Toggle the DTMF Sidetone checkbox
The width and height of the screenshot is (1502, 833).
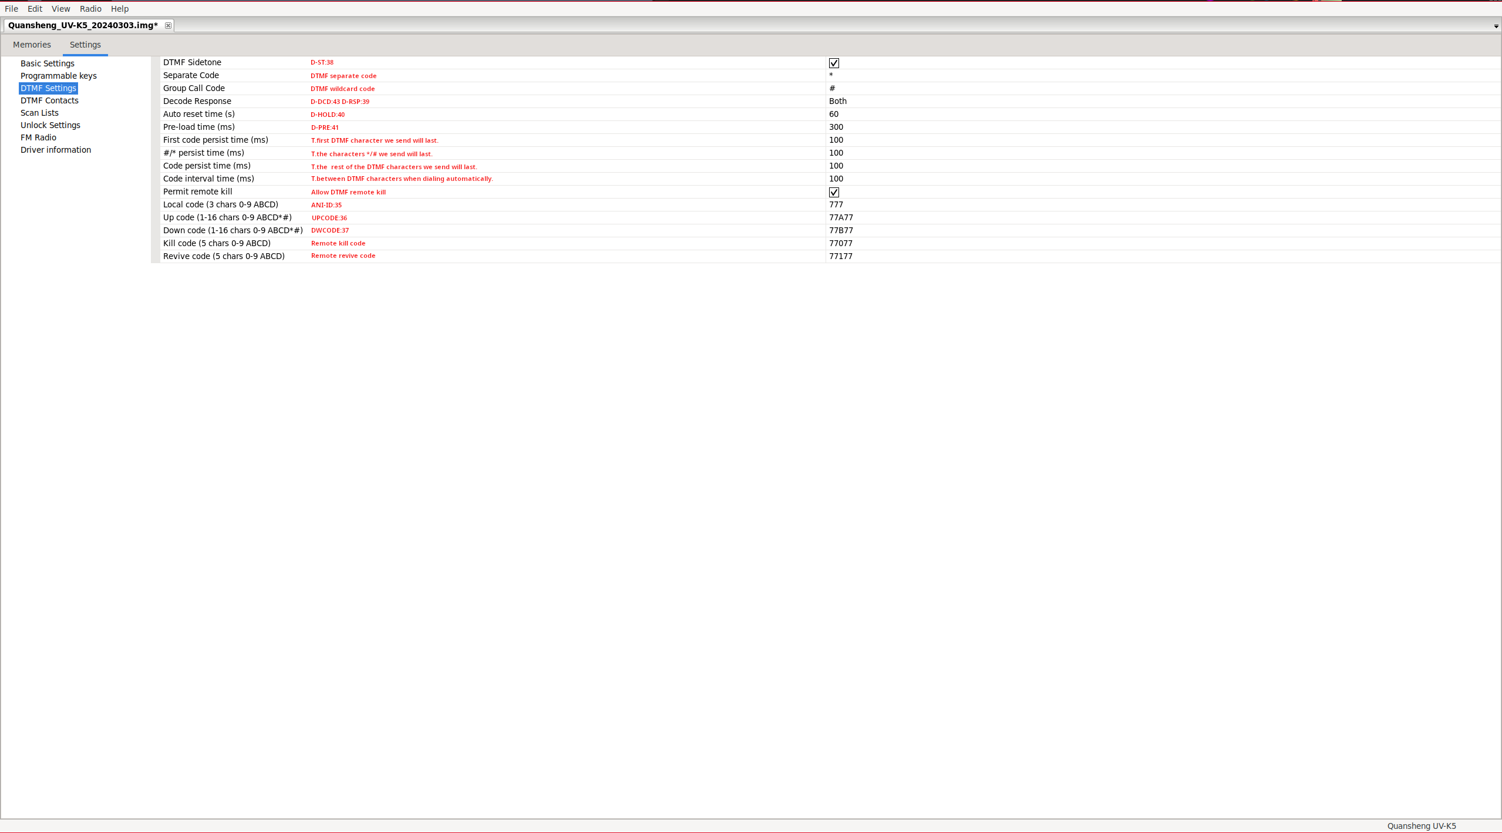[834, 63]
